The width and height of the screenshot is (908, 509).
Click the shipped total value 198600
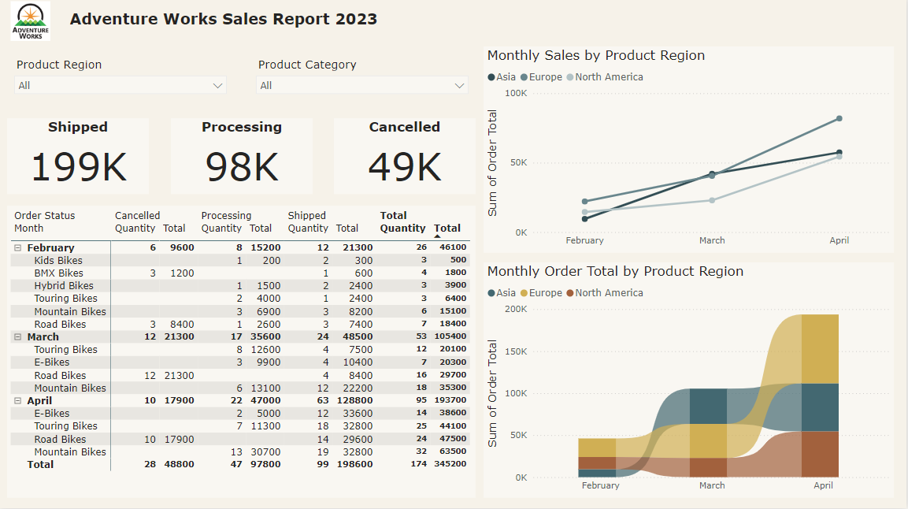[354, 464]
